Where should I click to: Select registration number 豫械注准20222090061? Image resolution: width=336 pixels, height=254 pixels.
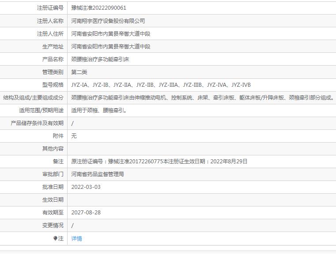[98, 8]
